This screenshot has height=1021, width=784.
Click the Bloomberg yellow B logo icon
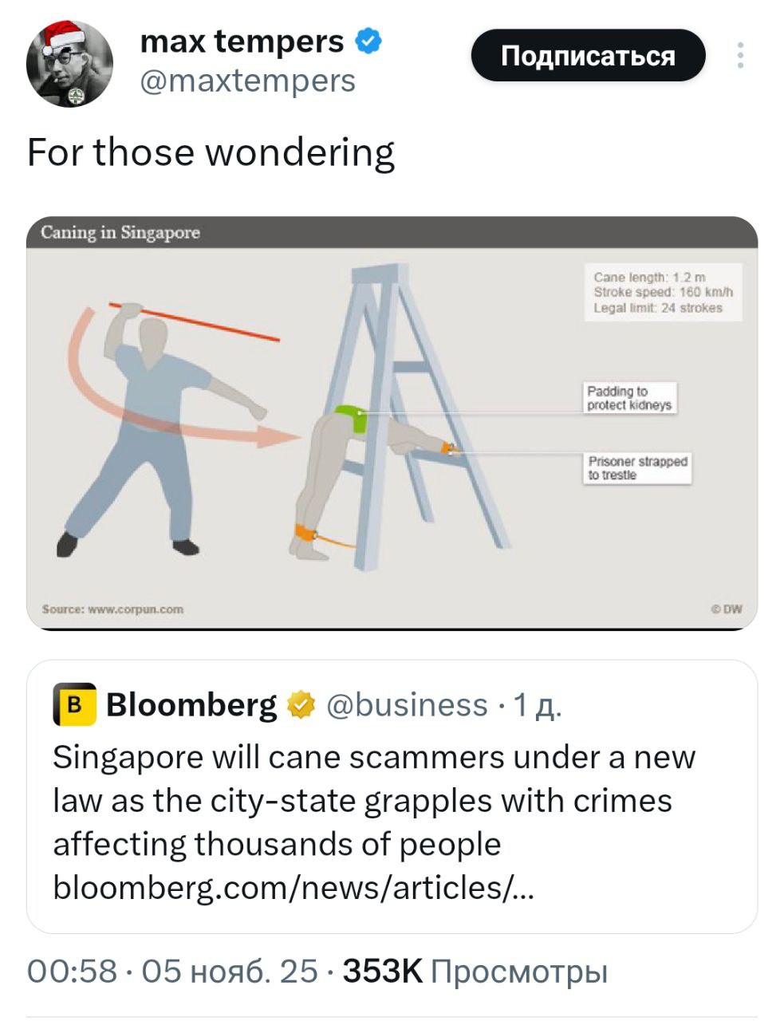pos(74,705)
